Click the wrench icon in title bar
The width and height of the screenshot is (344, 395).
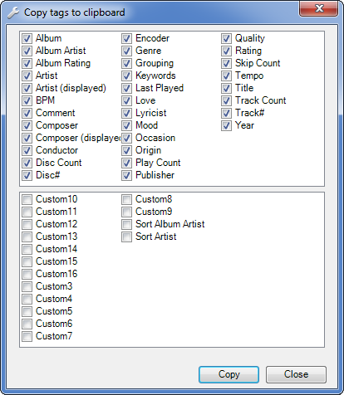(13, 12)
